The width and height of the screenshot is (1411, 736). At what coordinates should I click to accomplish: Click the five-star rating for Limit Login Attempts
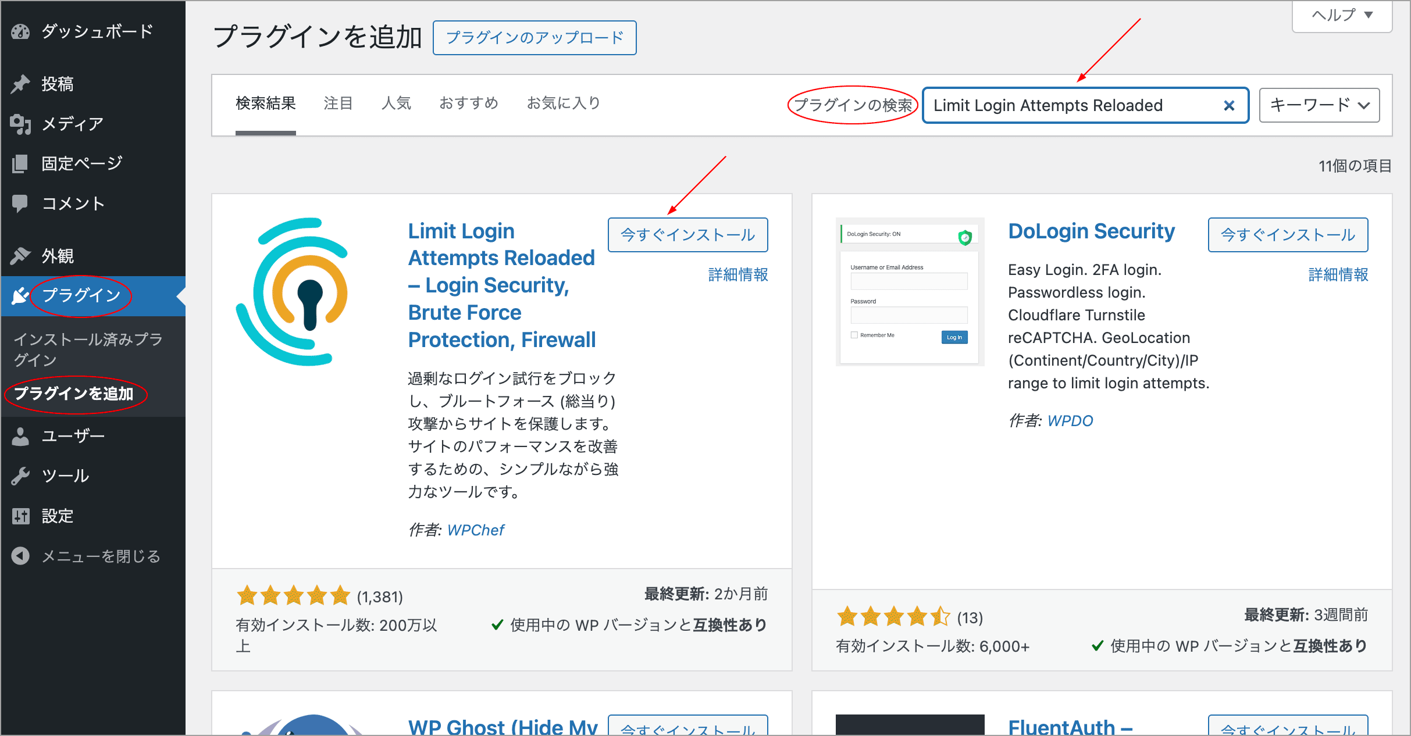tap(293, 596)
